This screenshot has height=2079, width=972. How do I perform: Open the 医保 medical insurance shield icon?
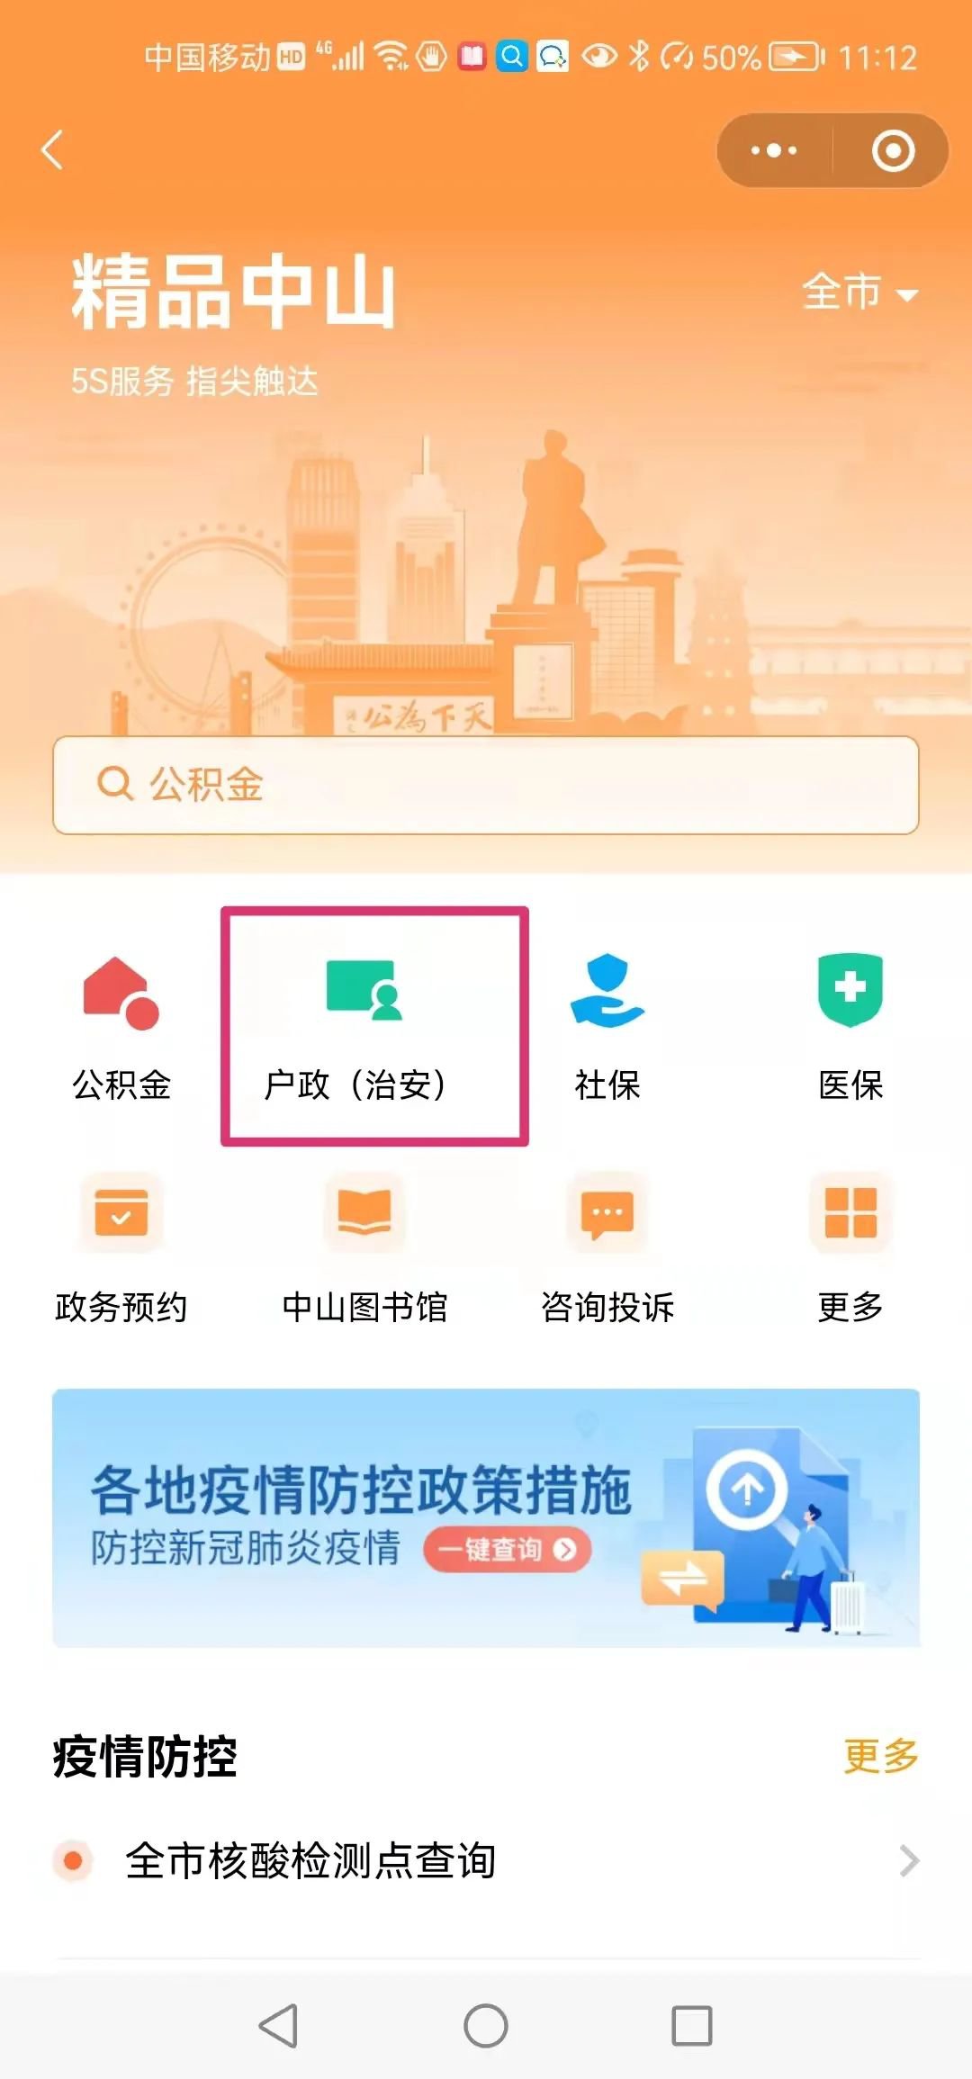coord(850,990)
